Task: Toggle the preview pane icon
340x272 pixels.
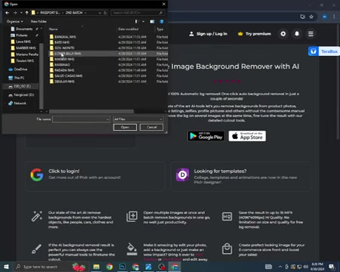Action: tap(152, 21)
